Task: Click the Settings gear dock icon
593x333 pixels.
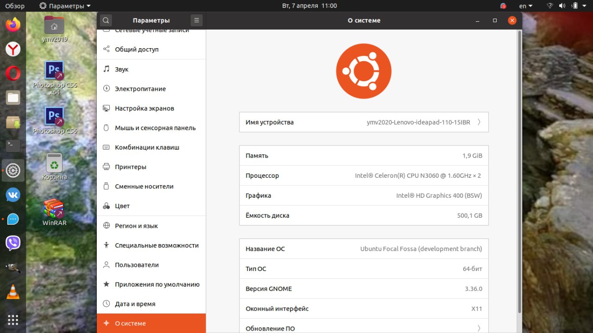Action: [13, 171]
